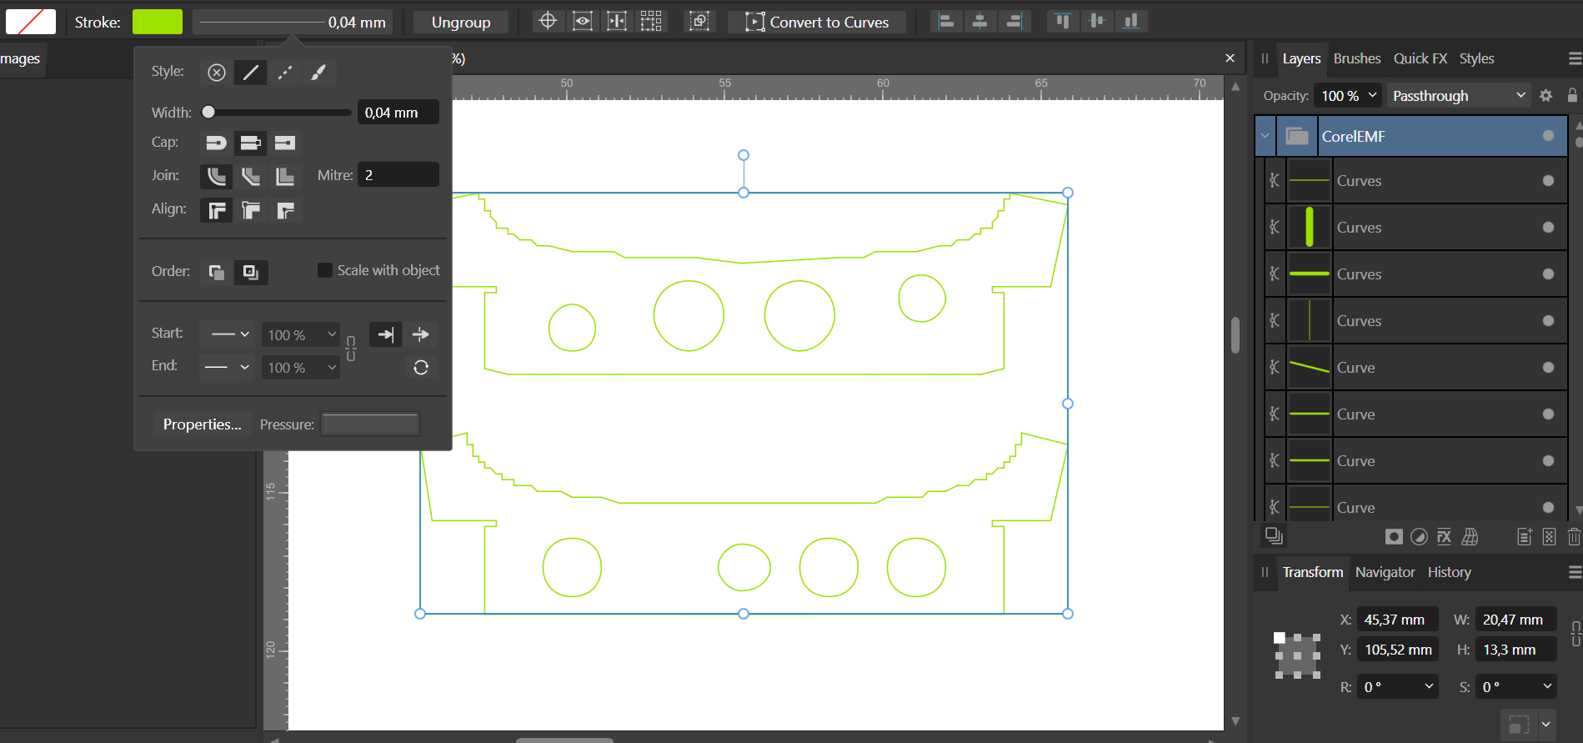The image size is (1583, 743).
Task: Swap start and end arrowheads
Action: click(421, 368)
